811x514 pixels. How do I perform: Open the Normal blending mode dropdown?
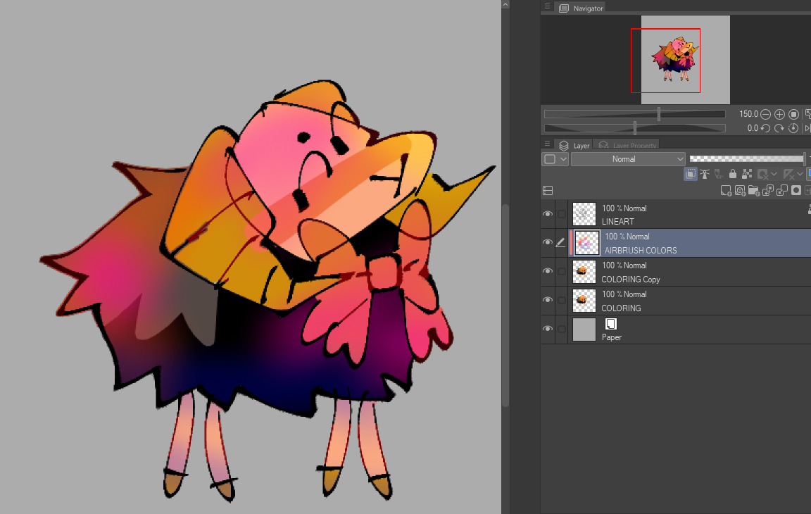627,159
